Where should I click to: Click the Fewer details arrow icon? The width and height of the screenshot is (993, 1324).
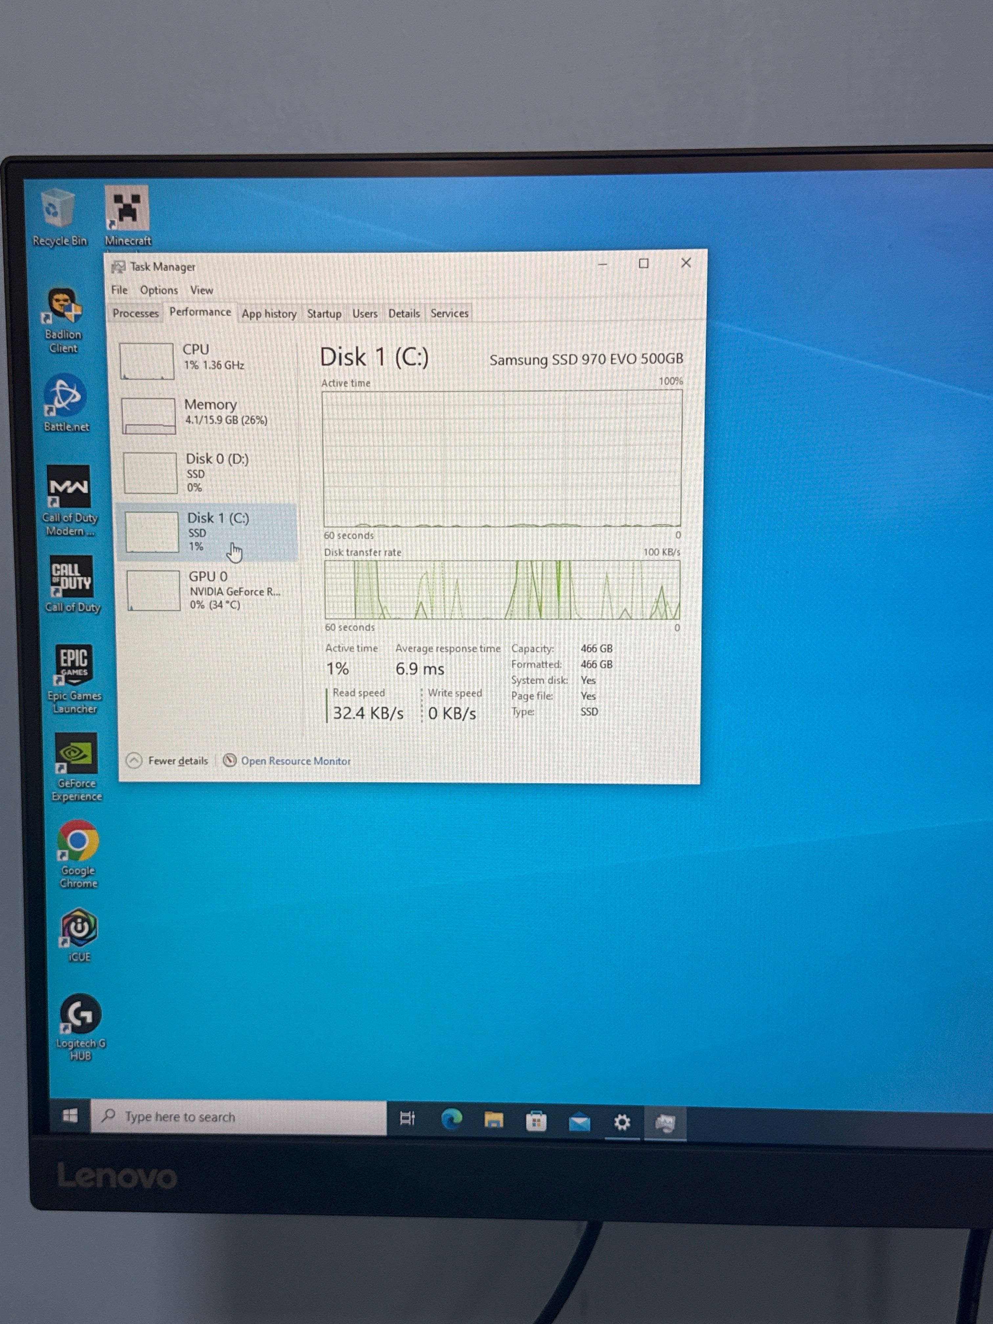point(134,760)
